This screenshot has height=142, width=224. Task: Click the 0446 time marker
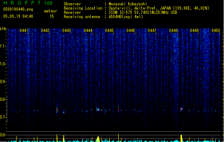pyautogui.click(x=131, y=31)
